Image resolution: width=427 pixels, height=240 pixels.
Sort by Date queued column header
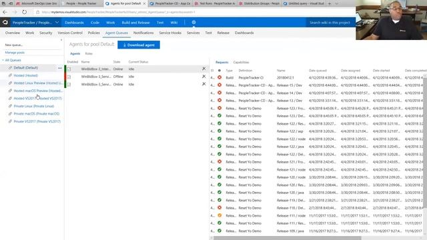coord(318,71)
